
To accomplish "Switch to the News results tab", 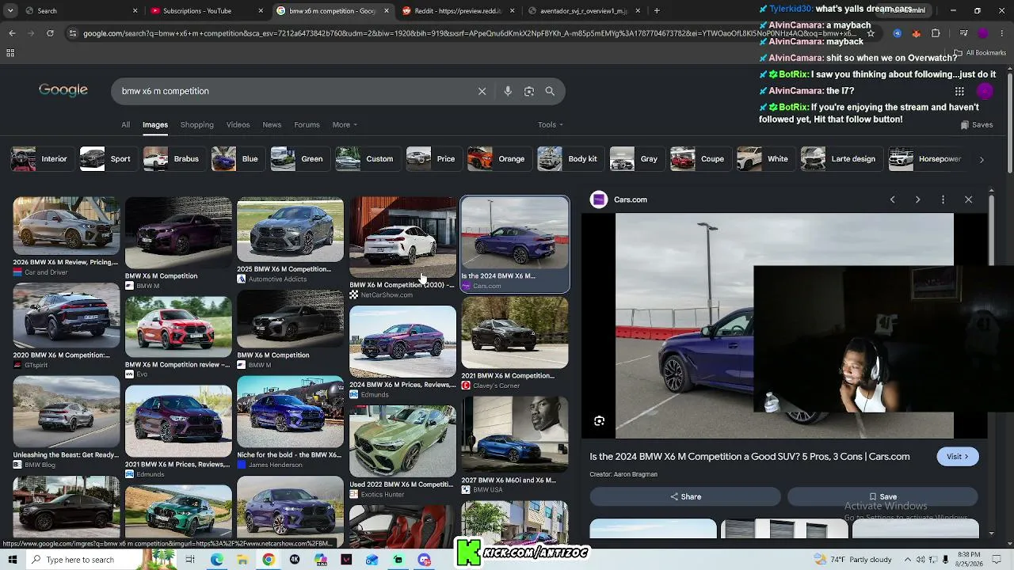I will tap(272, 124).
